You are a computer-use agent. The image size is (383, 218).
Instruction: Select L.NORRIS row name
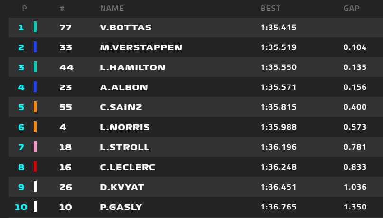(125, 127)
